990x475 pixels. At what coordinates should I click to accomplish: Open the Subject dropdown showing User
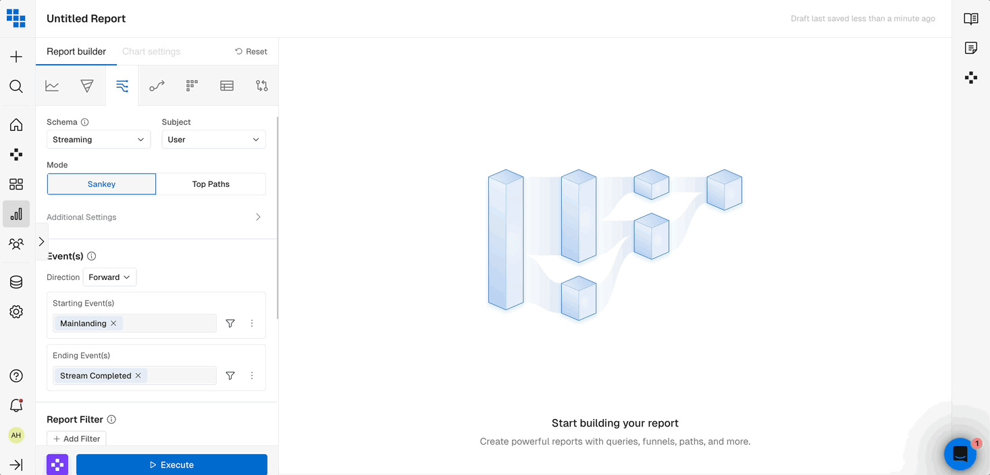[x=213, y=140]
